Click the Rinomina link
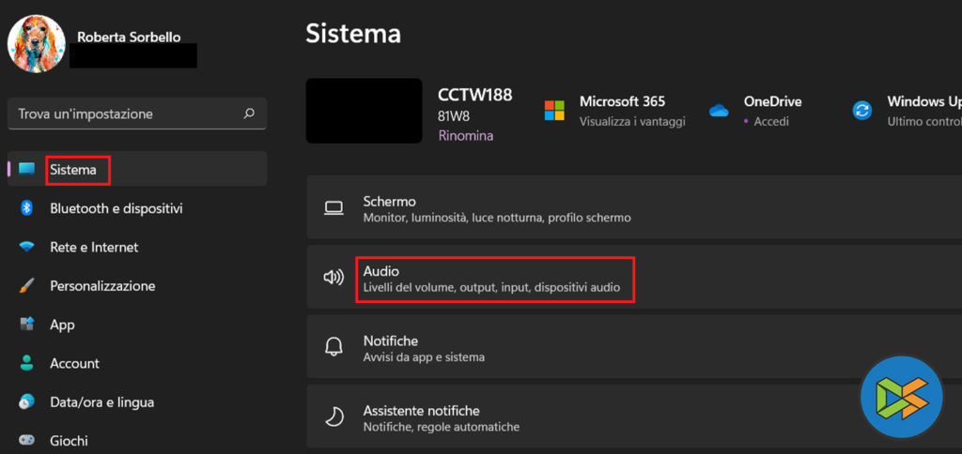The height and width of the screenshot is (454, 962). point(465,135)
